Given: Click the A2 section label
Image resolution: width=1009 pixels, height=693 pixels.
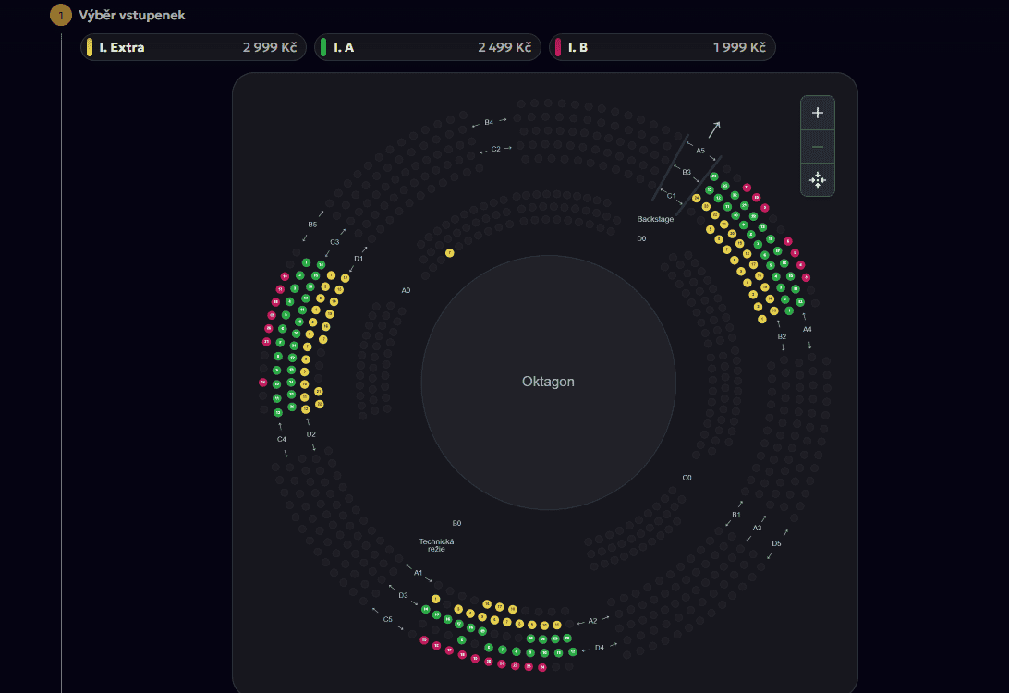Looking at the screenshot, I should pyautogui.click(x=592, y=621).
